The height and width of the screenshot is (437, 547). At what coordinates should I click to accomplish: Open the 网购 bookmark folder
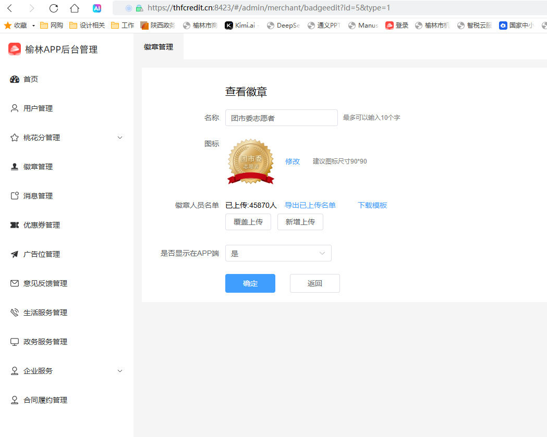point(51,26)
